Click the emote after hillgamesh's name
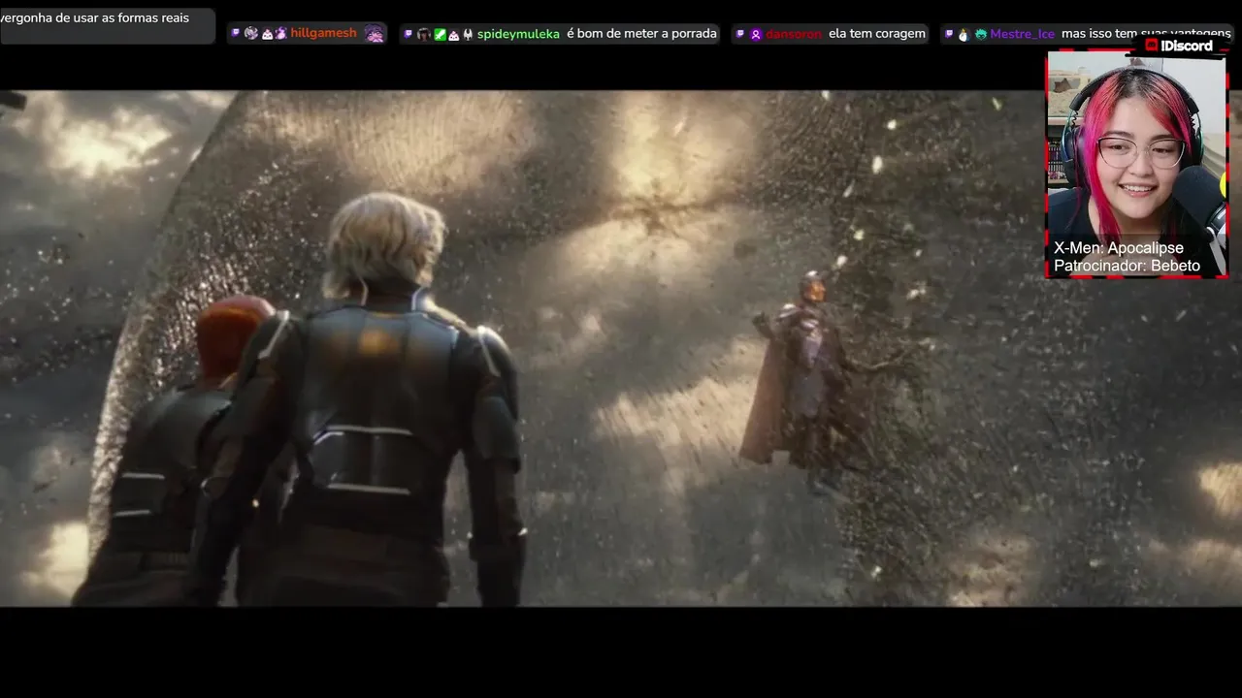The image size is (1242, 698). tap(374, 34)
